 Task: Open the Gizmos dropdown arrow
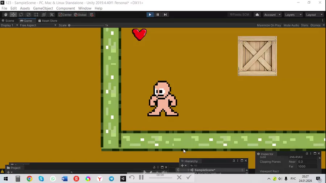(324, 25)
